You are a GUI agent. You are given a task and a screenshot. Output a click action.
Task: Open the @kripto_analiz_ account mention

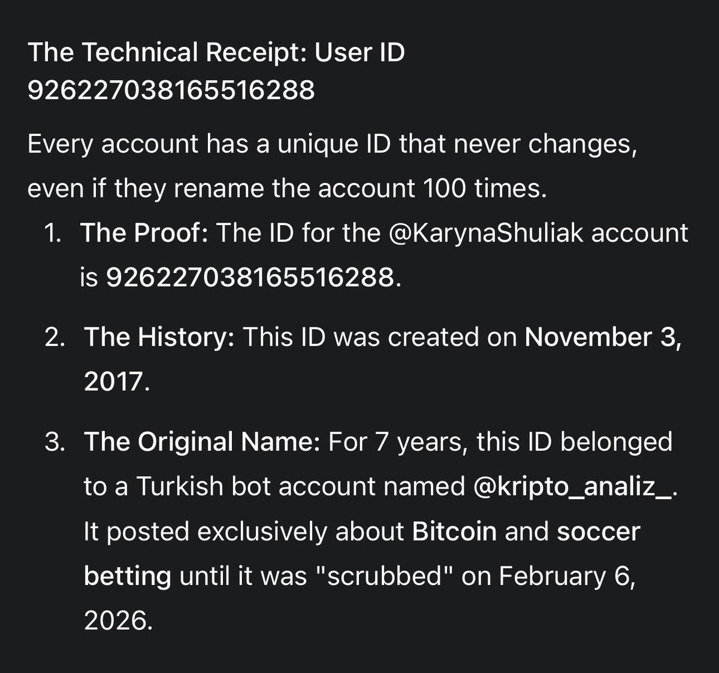coord(573,487)
